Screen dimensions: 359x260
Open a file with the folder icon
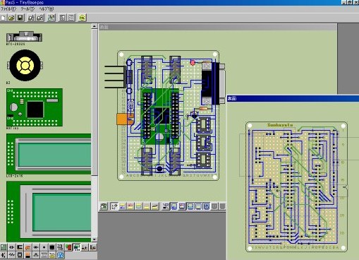pyautogui.click(x=11, y=18)
